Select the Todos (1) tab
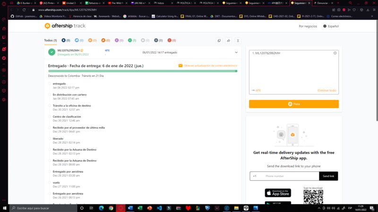 point(51,41)
